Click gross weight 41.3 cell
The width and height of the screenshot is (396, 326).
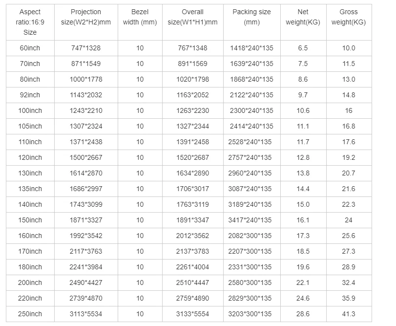[x=349, y=314]
